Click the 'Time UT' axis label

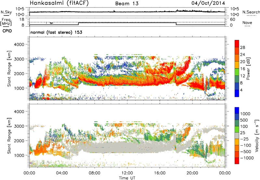coord(127,178)
